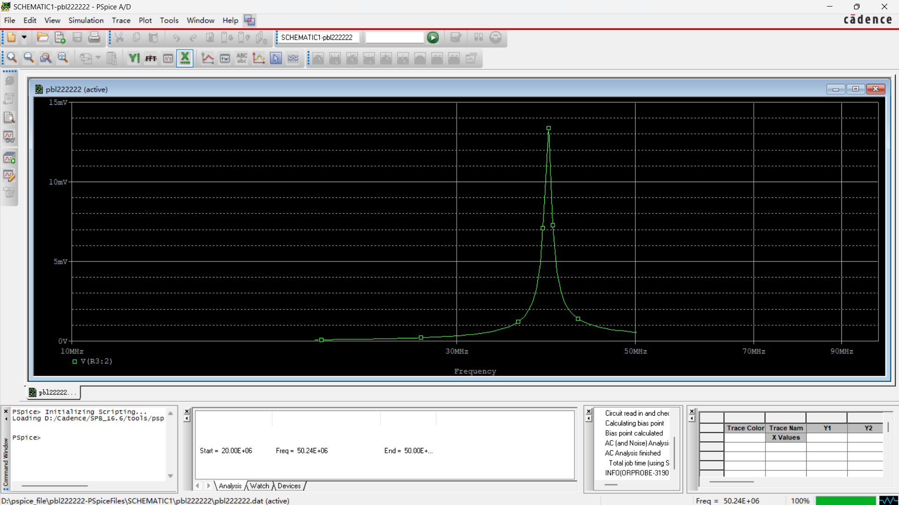Open the Window menu
The height and width of the screenshot is (505, 899).
pos(200,20)
